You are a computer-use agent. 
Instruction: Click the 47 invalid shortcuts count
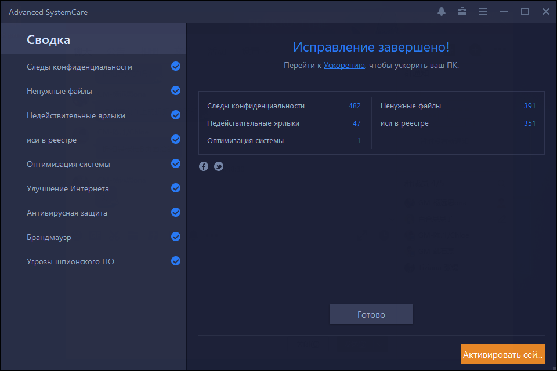click(x=357, y=123)
